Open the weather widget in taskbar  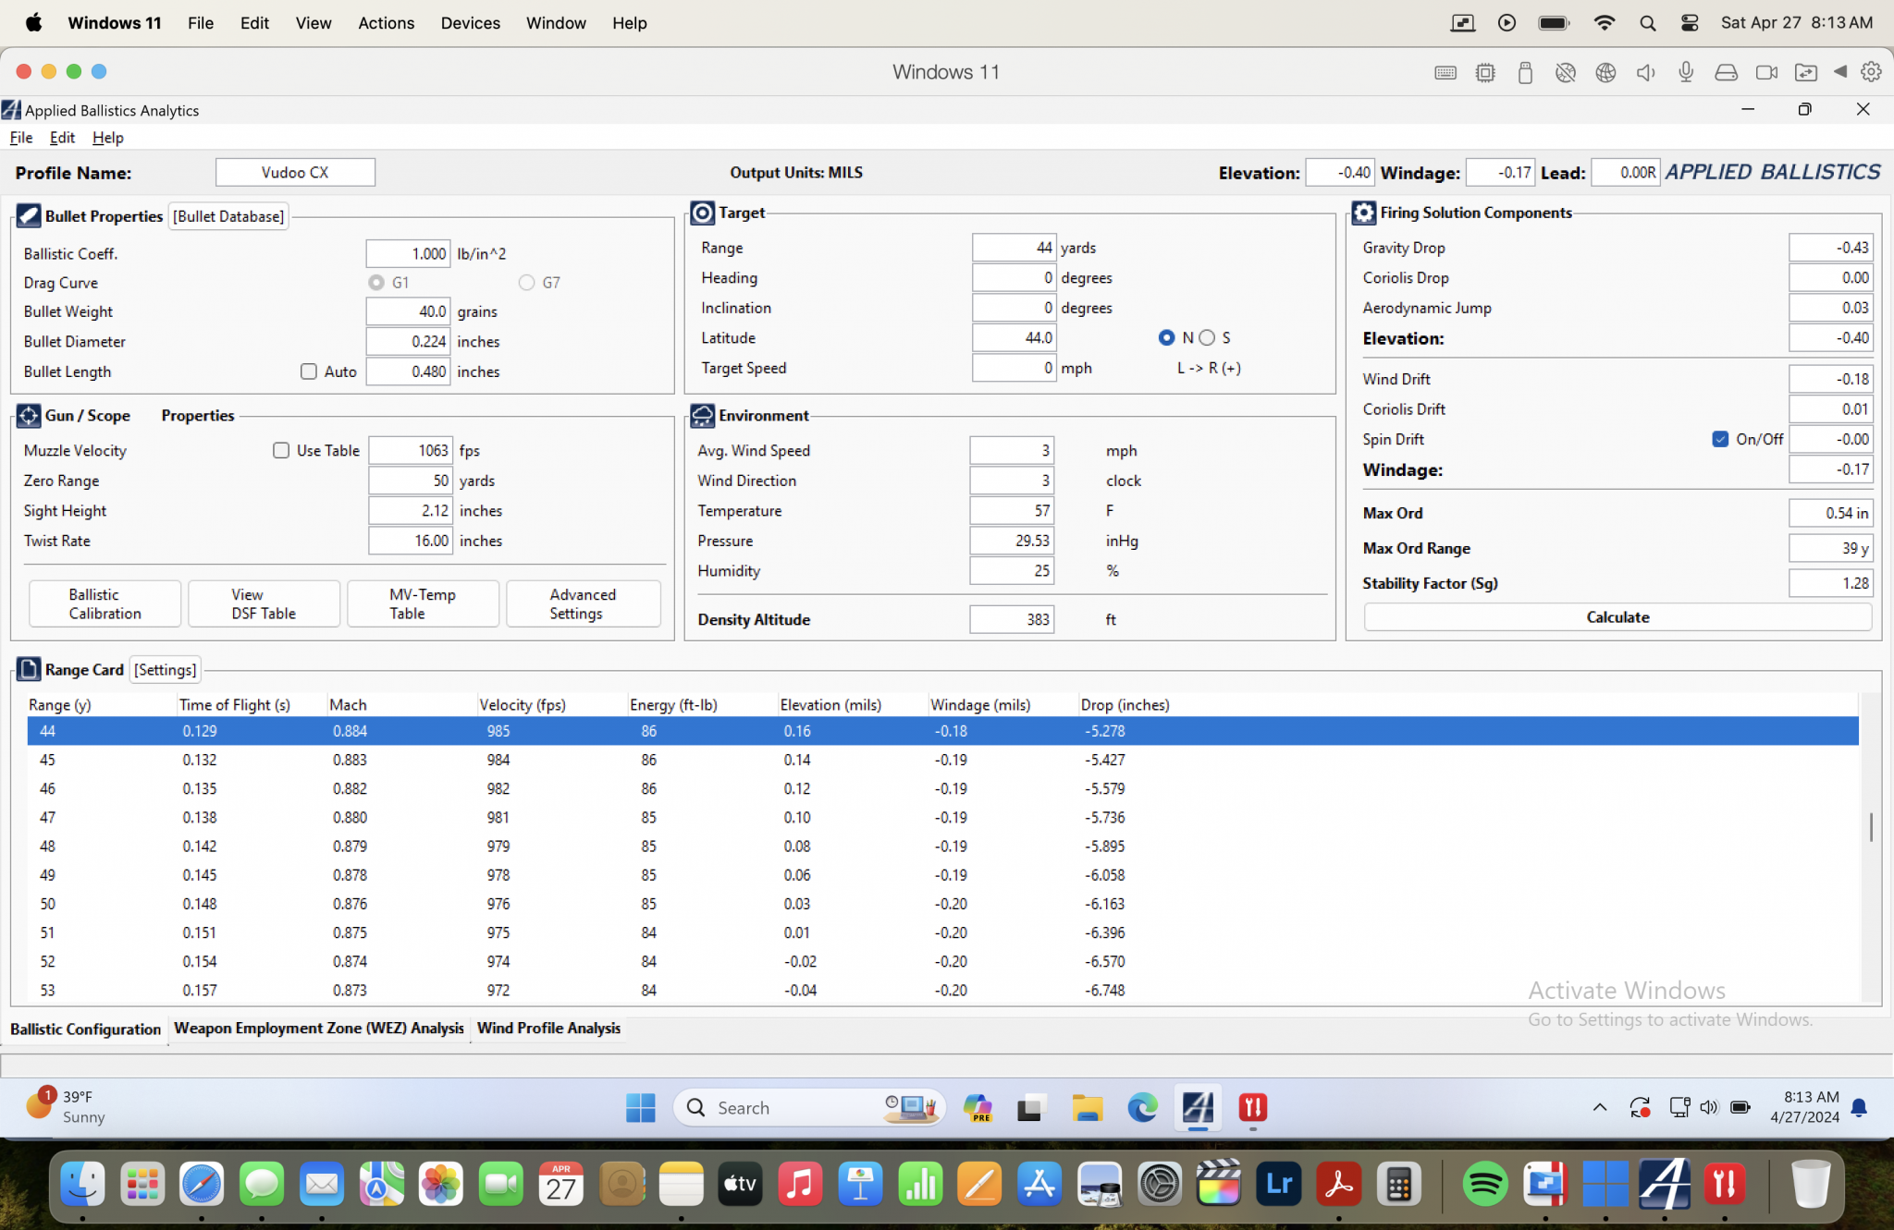[67, 1106]
